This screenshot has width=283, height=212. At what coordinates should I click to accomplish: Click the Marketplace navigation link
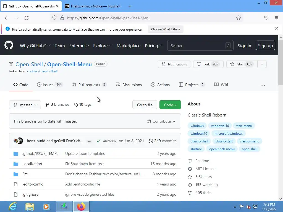point(129,46)
